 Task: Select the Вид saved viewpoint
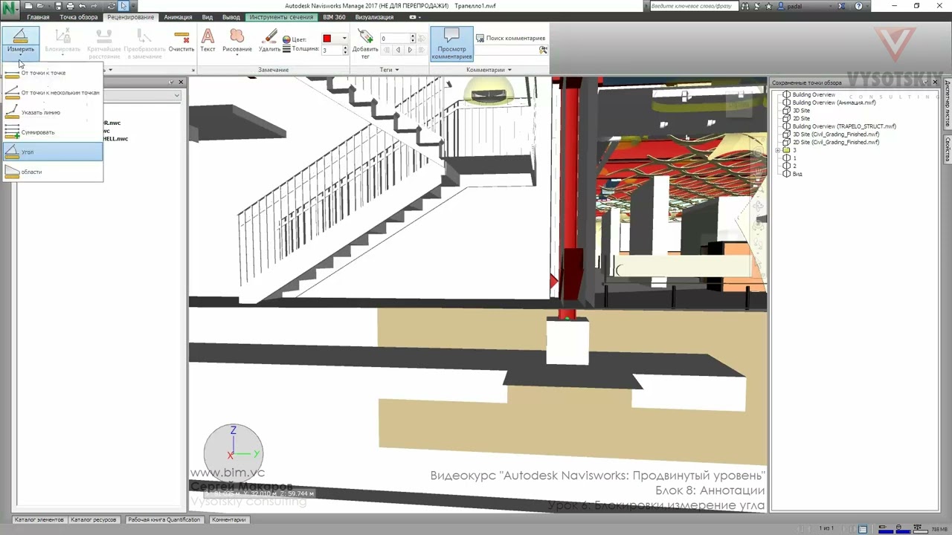(797, 174)
